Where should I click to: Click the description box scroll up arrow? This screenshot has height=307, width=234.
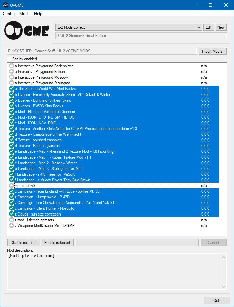[x=224, y=256]
